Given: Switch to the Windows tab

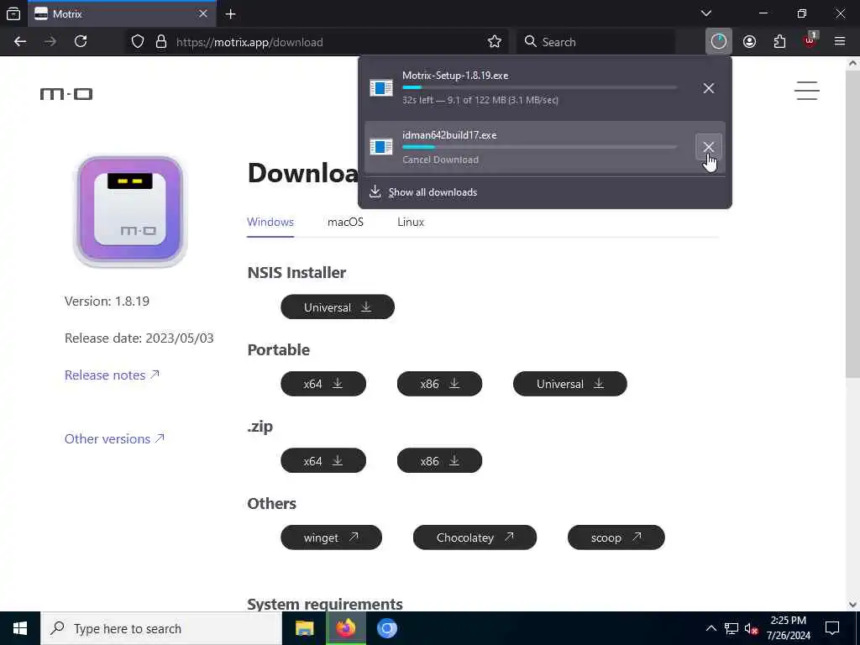Looking at the screenshot, I should click(270, 222).
